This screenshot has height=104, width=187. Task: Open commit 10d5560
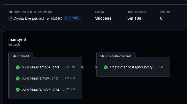coord(56,19)
